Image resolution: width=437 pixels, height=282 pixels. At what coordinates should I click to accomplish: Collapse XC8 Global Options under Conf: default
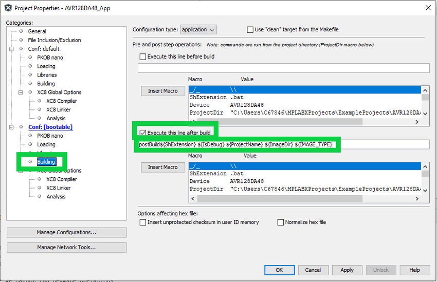tap(21, 92)
